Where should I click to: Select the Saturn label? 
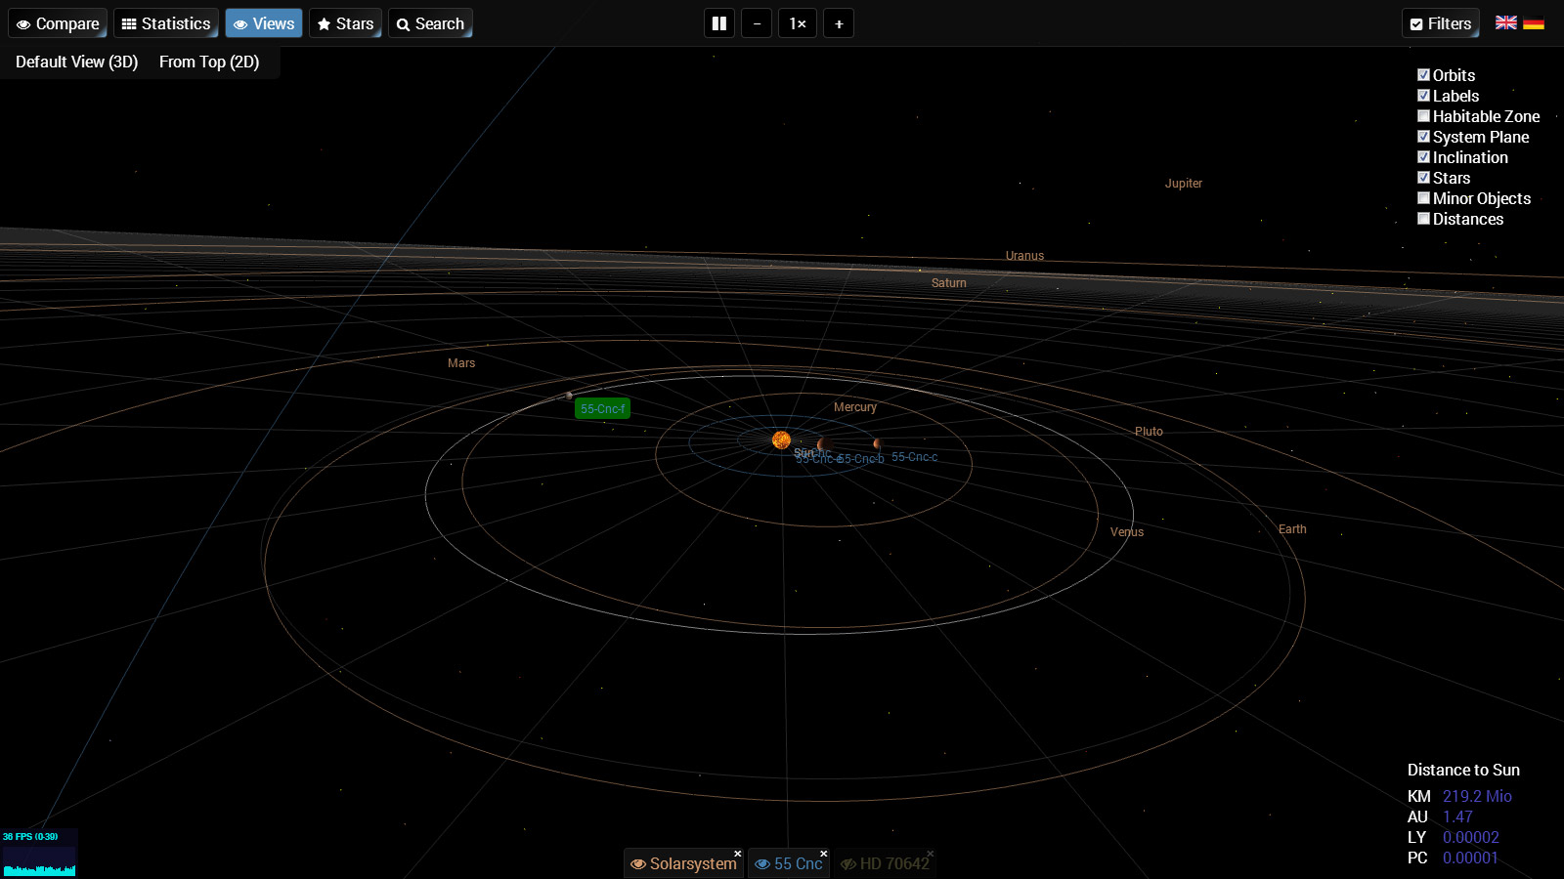948,283
